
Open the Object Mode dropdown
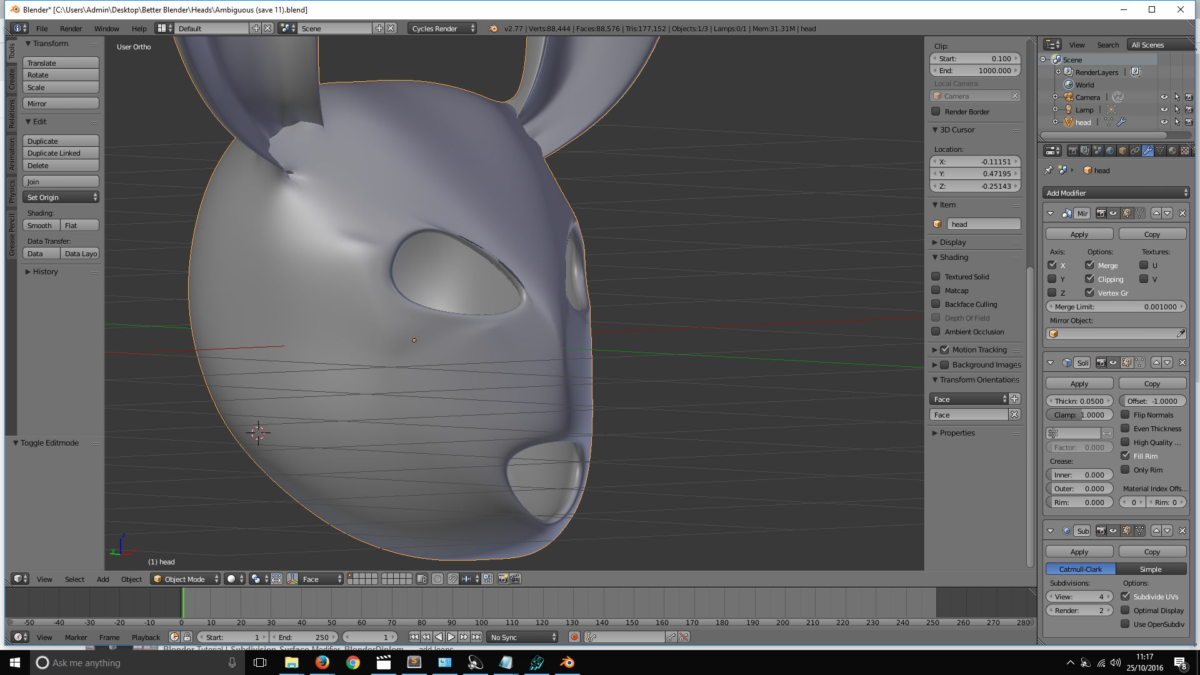186,579
